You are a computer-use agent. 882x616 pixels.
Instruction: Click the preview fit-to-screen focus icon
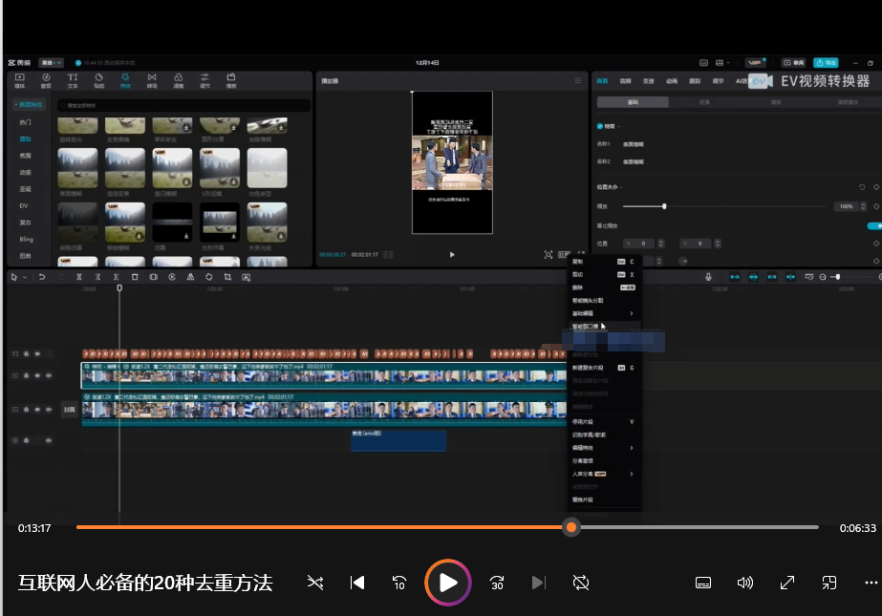(548, 255)
